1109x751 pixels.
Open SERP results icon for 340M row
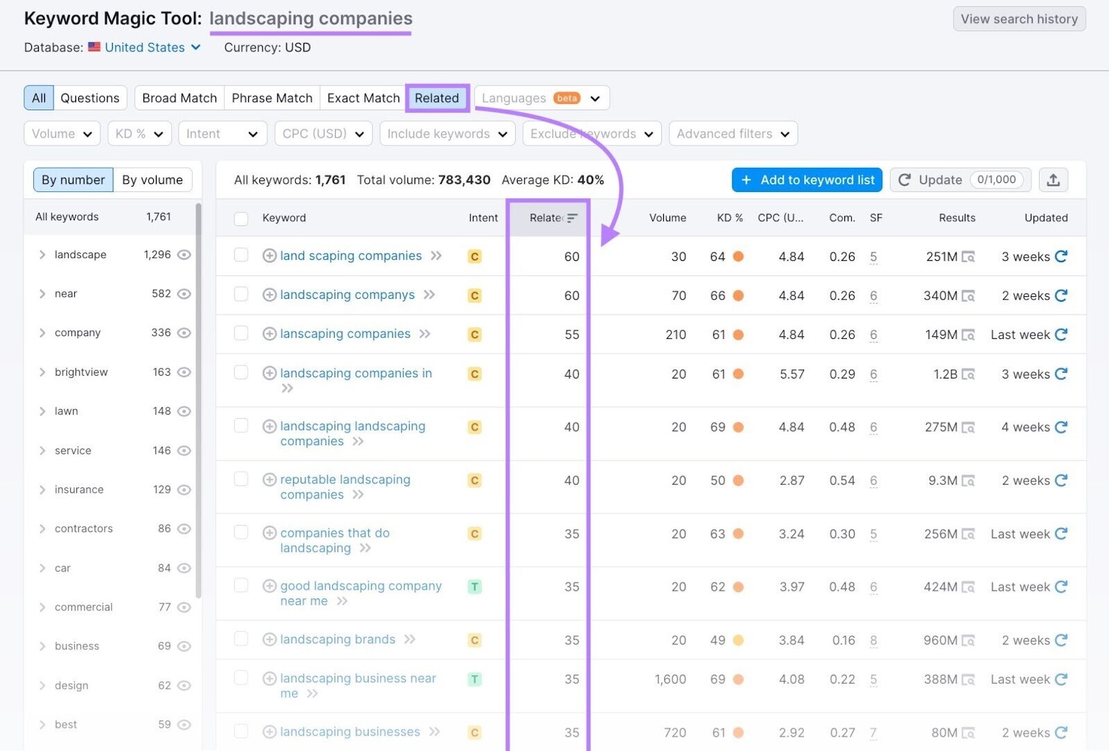click(968, 296)
